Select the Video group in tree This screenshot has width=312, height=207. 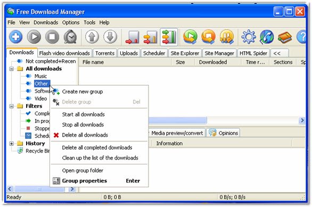coord(40,99)
